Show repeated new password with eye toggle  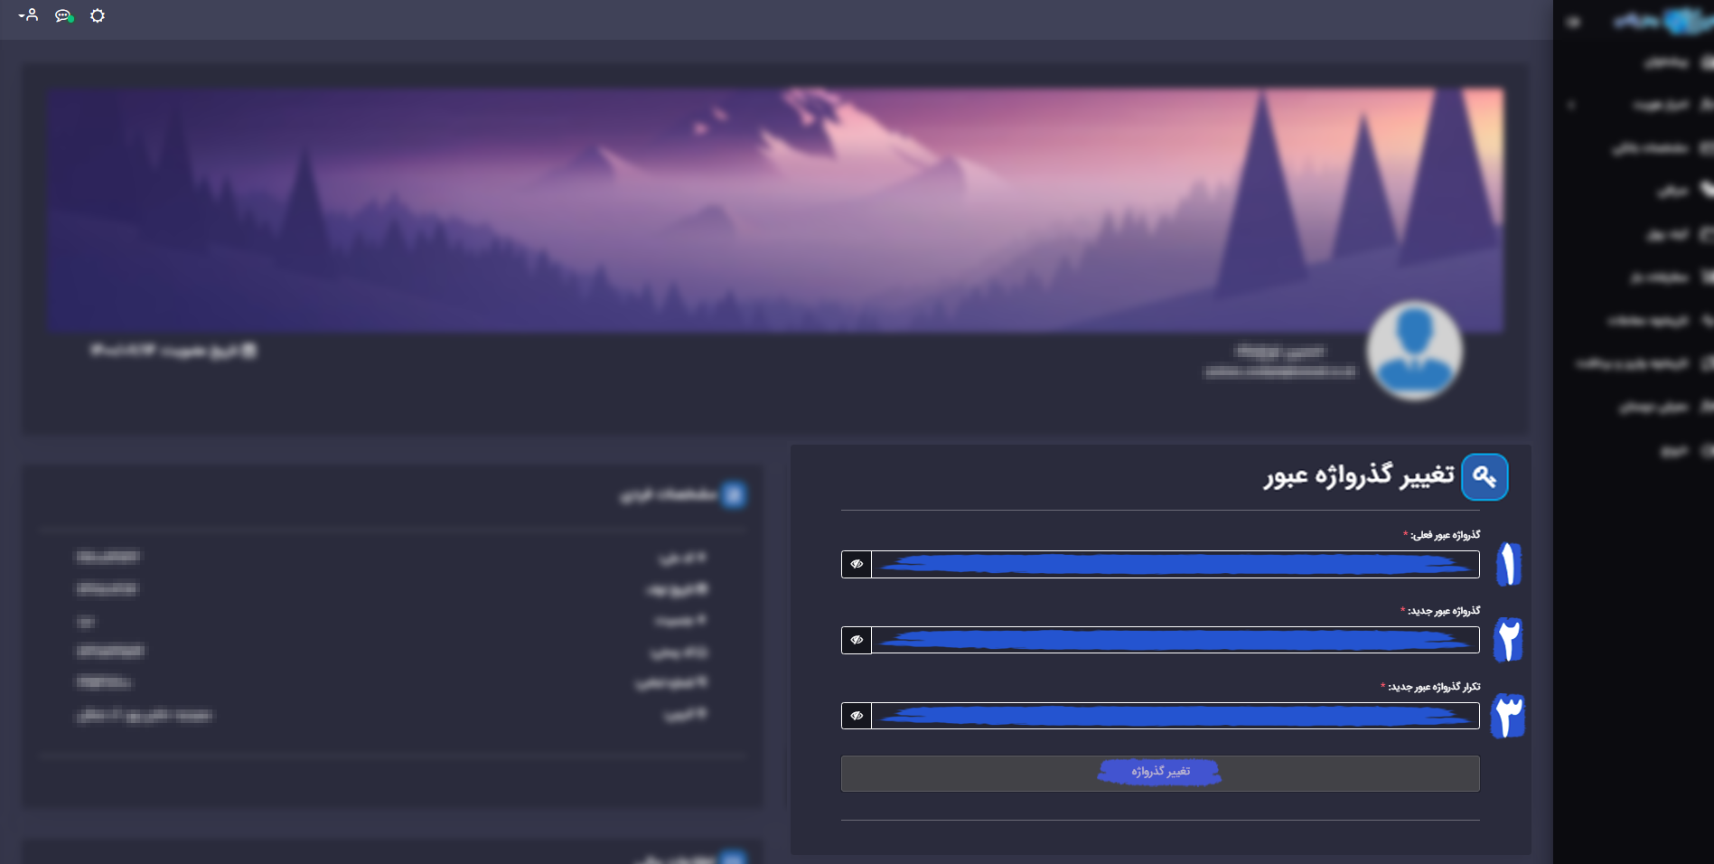click(x=857, y=716)
